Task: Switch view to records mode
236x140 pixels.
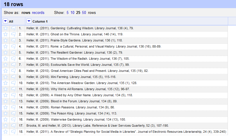Action: click(x=38, y=12)
